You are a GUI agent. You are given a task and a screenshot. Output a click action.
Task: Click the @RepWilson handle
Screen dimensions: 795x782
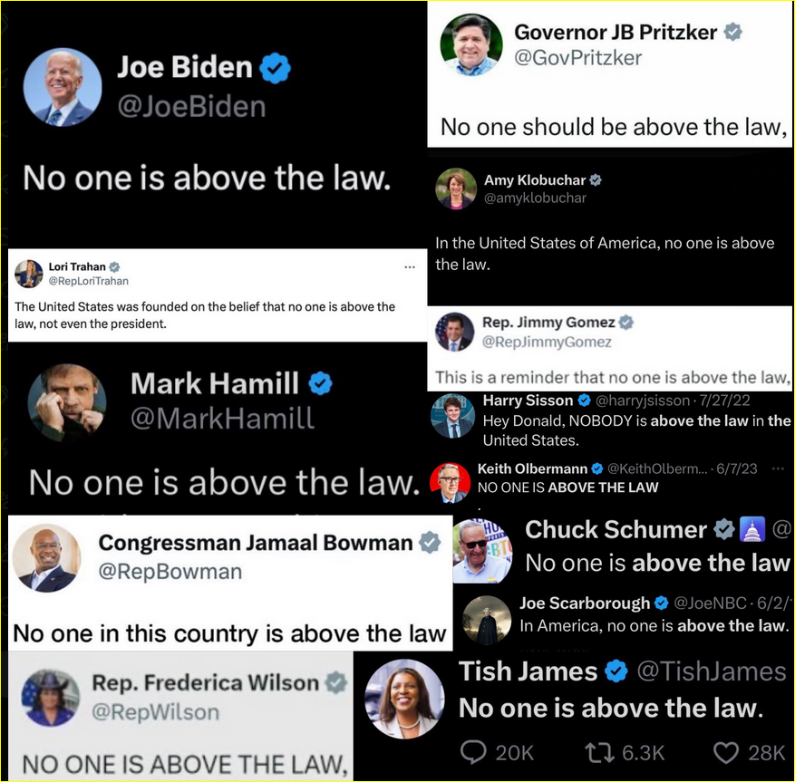(156, 712)
